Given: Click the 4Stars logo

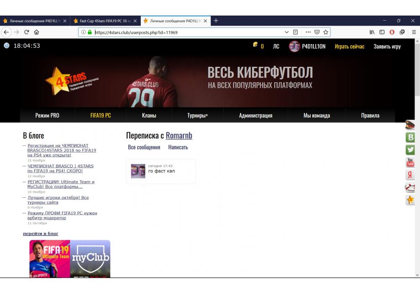Looking at the screenshot, I should click(72, 81).
